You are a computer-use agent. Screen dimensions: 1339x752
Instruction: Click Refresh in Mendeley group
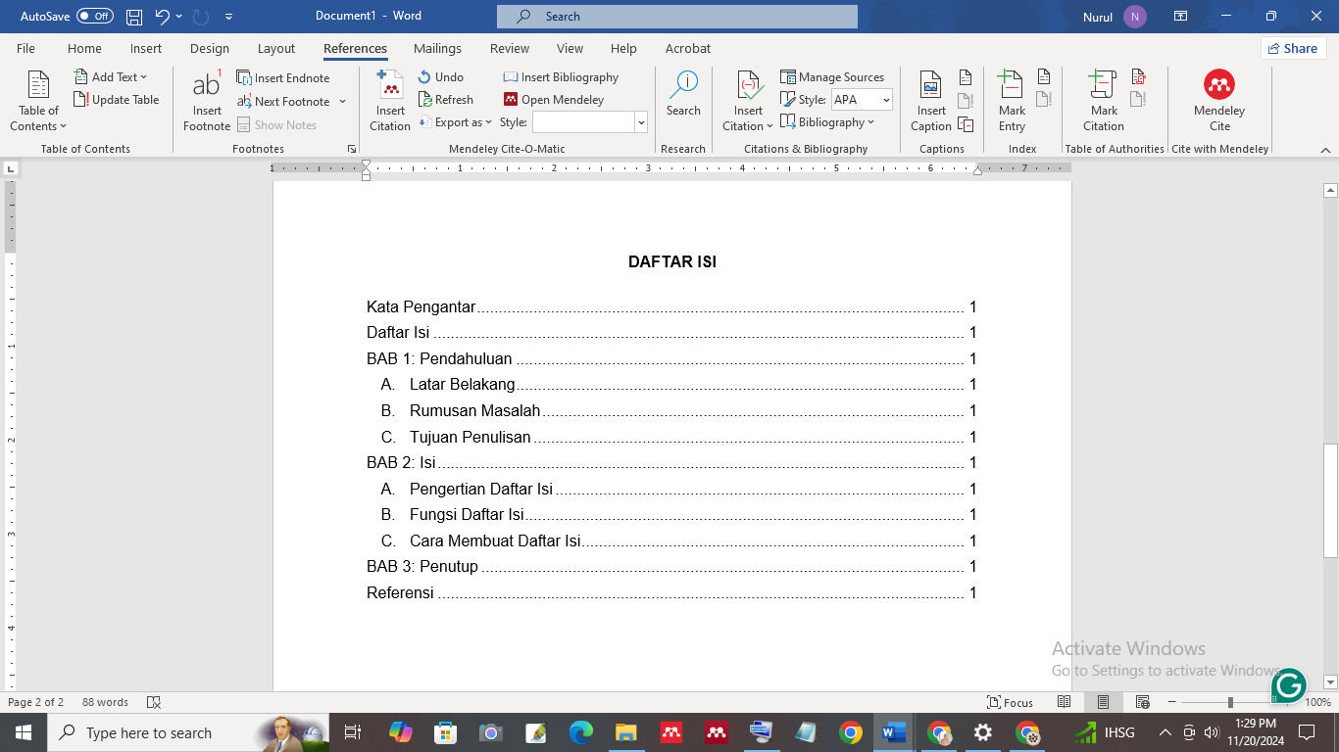[446, 99]
